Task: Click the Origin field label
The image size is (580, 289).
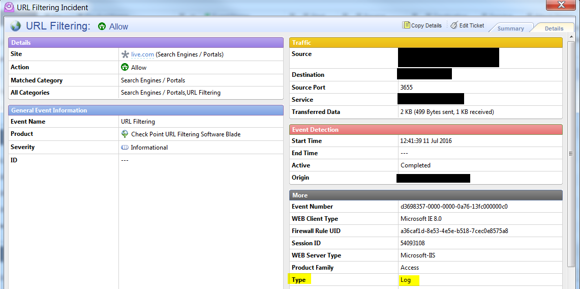Action: [x=300, y=177]
